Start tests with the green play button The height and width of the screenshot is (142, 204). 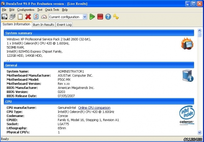[92, 17]
